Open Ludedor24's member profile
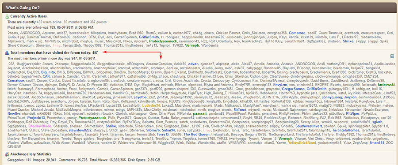The height and width of the screenshot is (165, 398). click(151, 105)
